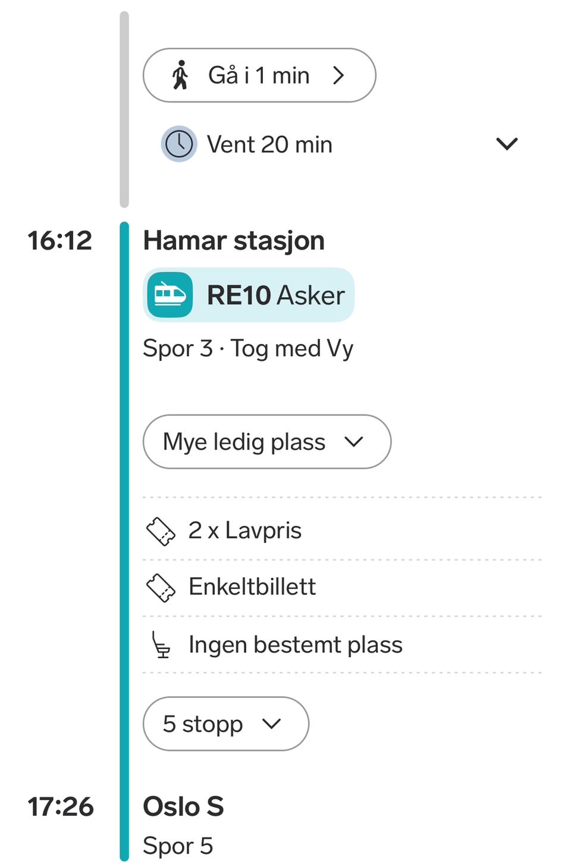Click the 17:26 arrival time
Viewport: 571px width, 863px height.
[x=61, y=806]
